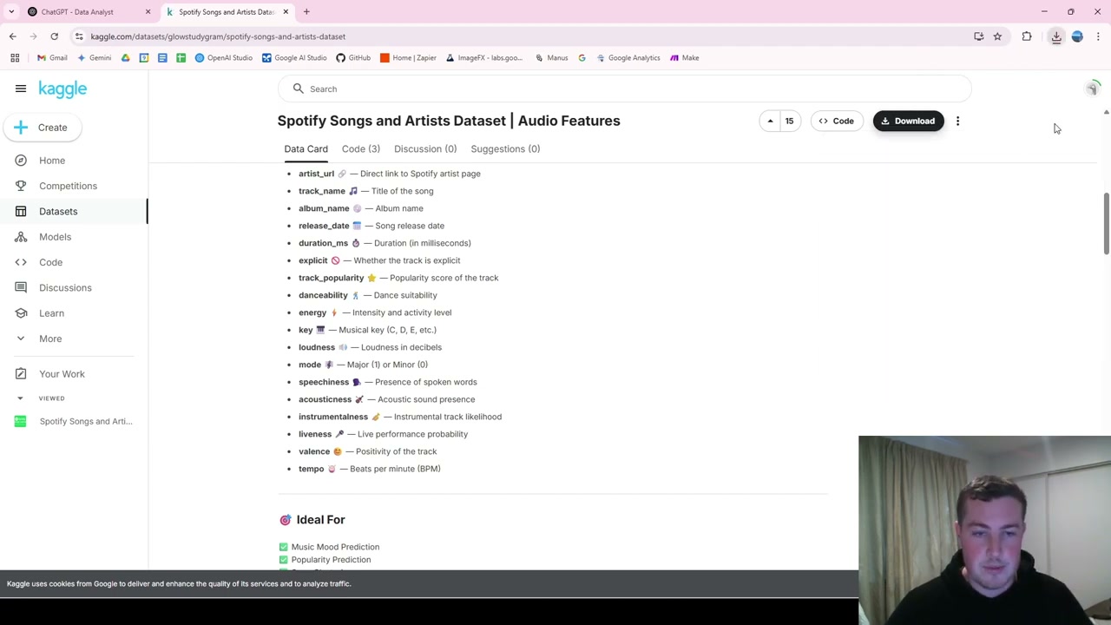Open the dataset Code button
This screenshot has width=1111, height=625.
[837, 121]
